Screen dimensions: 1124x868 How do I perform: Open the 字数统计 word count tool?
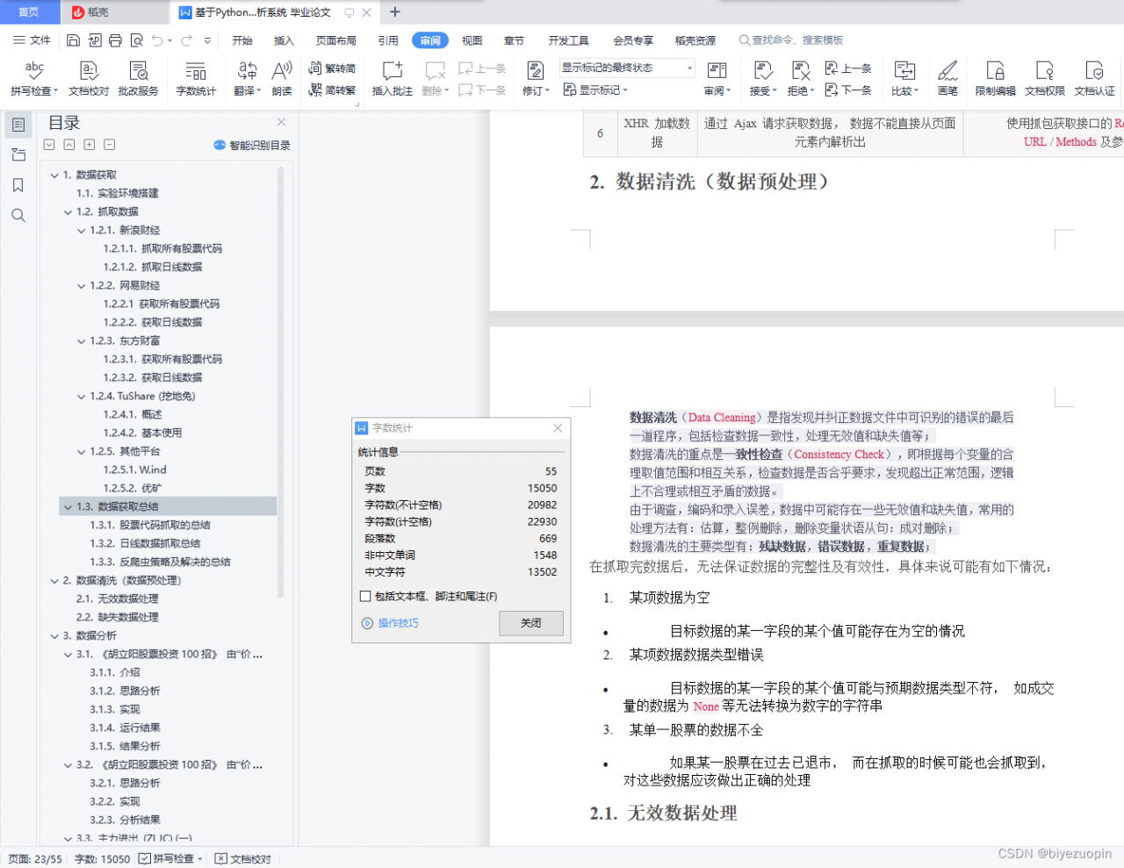(x=195, y=77)
